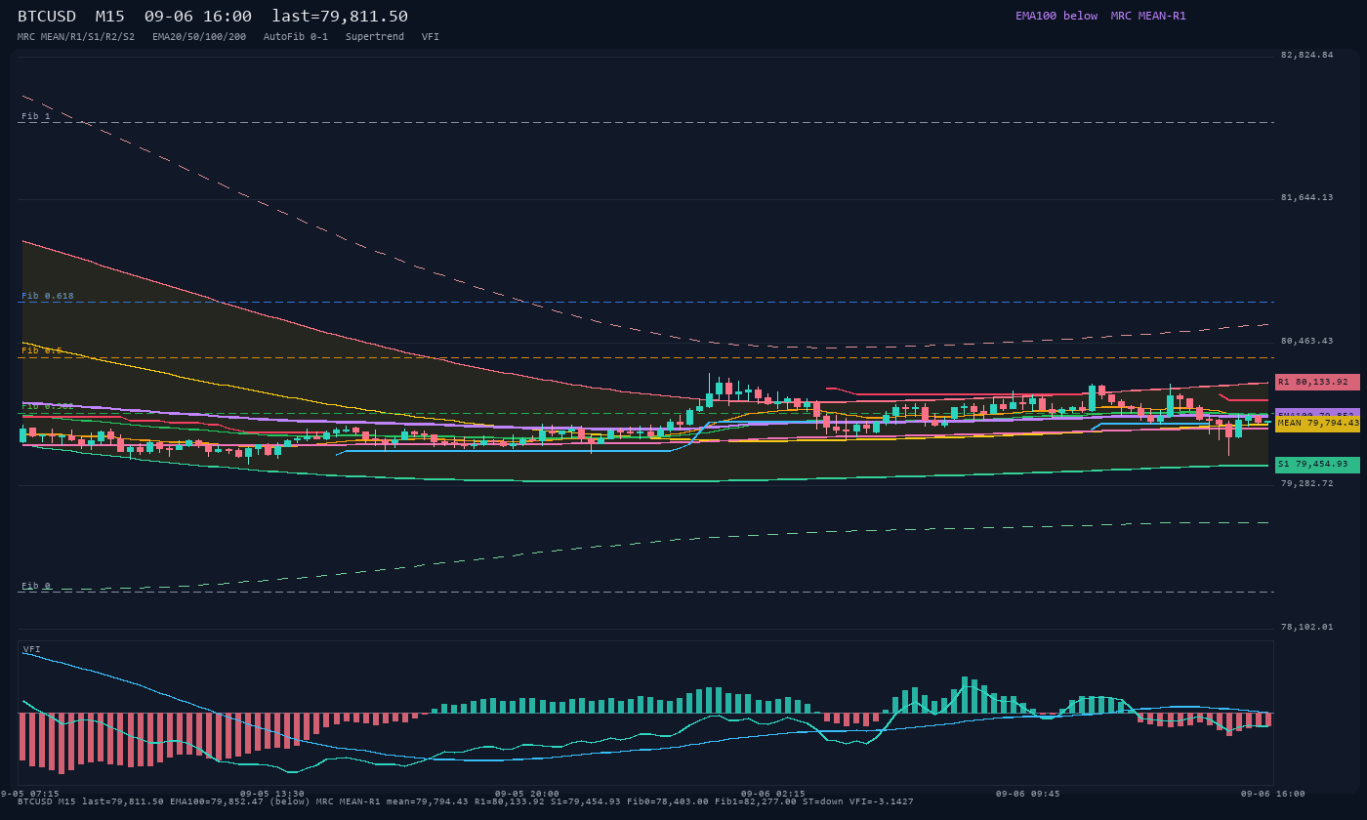Click the red R1 80,133.92 price tag

click(1317, 382)
